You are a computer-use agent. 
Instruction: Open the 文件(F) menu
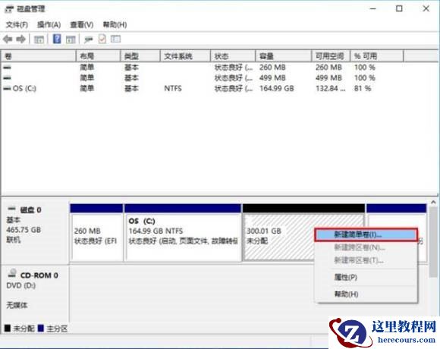17,25
